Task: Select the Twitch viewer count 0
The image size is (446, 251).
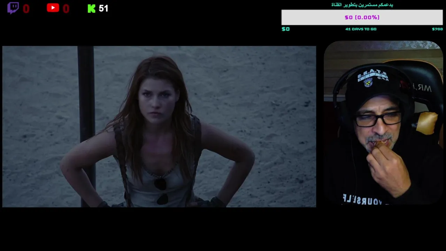Action: [x=26, y=9]
